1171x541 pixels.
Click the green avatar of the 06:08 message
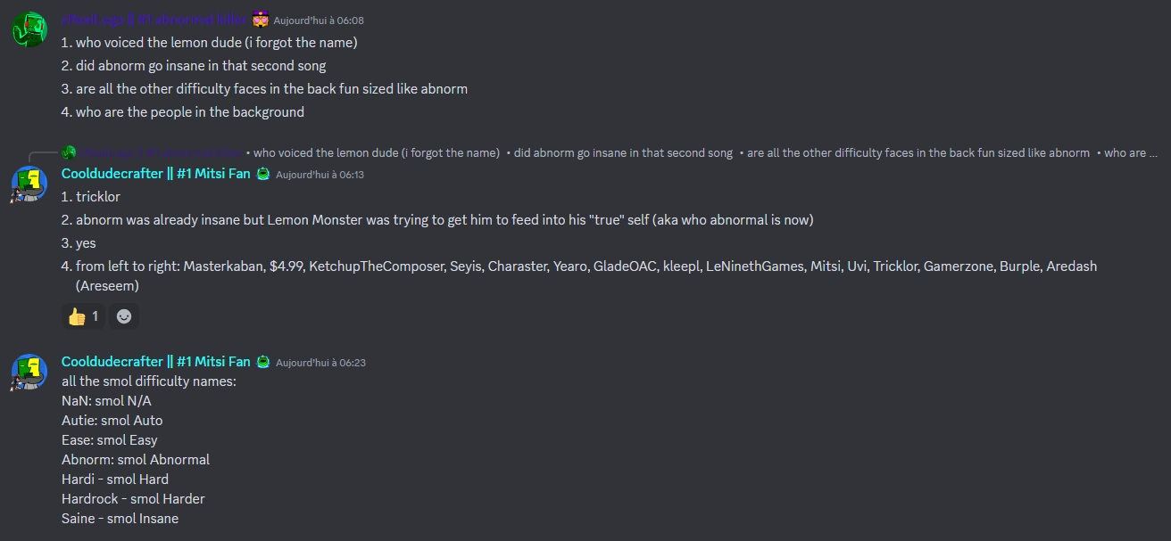[x=29, y=30]
